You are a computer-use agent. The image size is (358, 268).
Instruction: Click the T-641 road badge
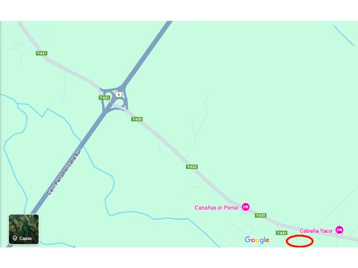(x=282, y=233)
